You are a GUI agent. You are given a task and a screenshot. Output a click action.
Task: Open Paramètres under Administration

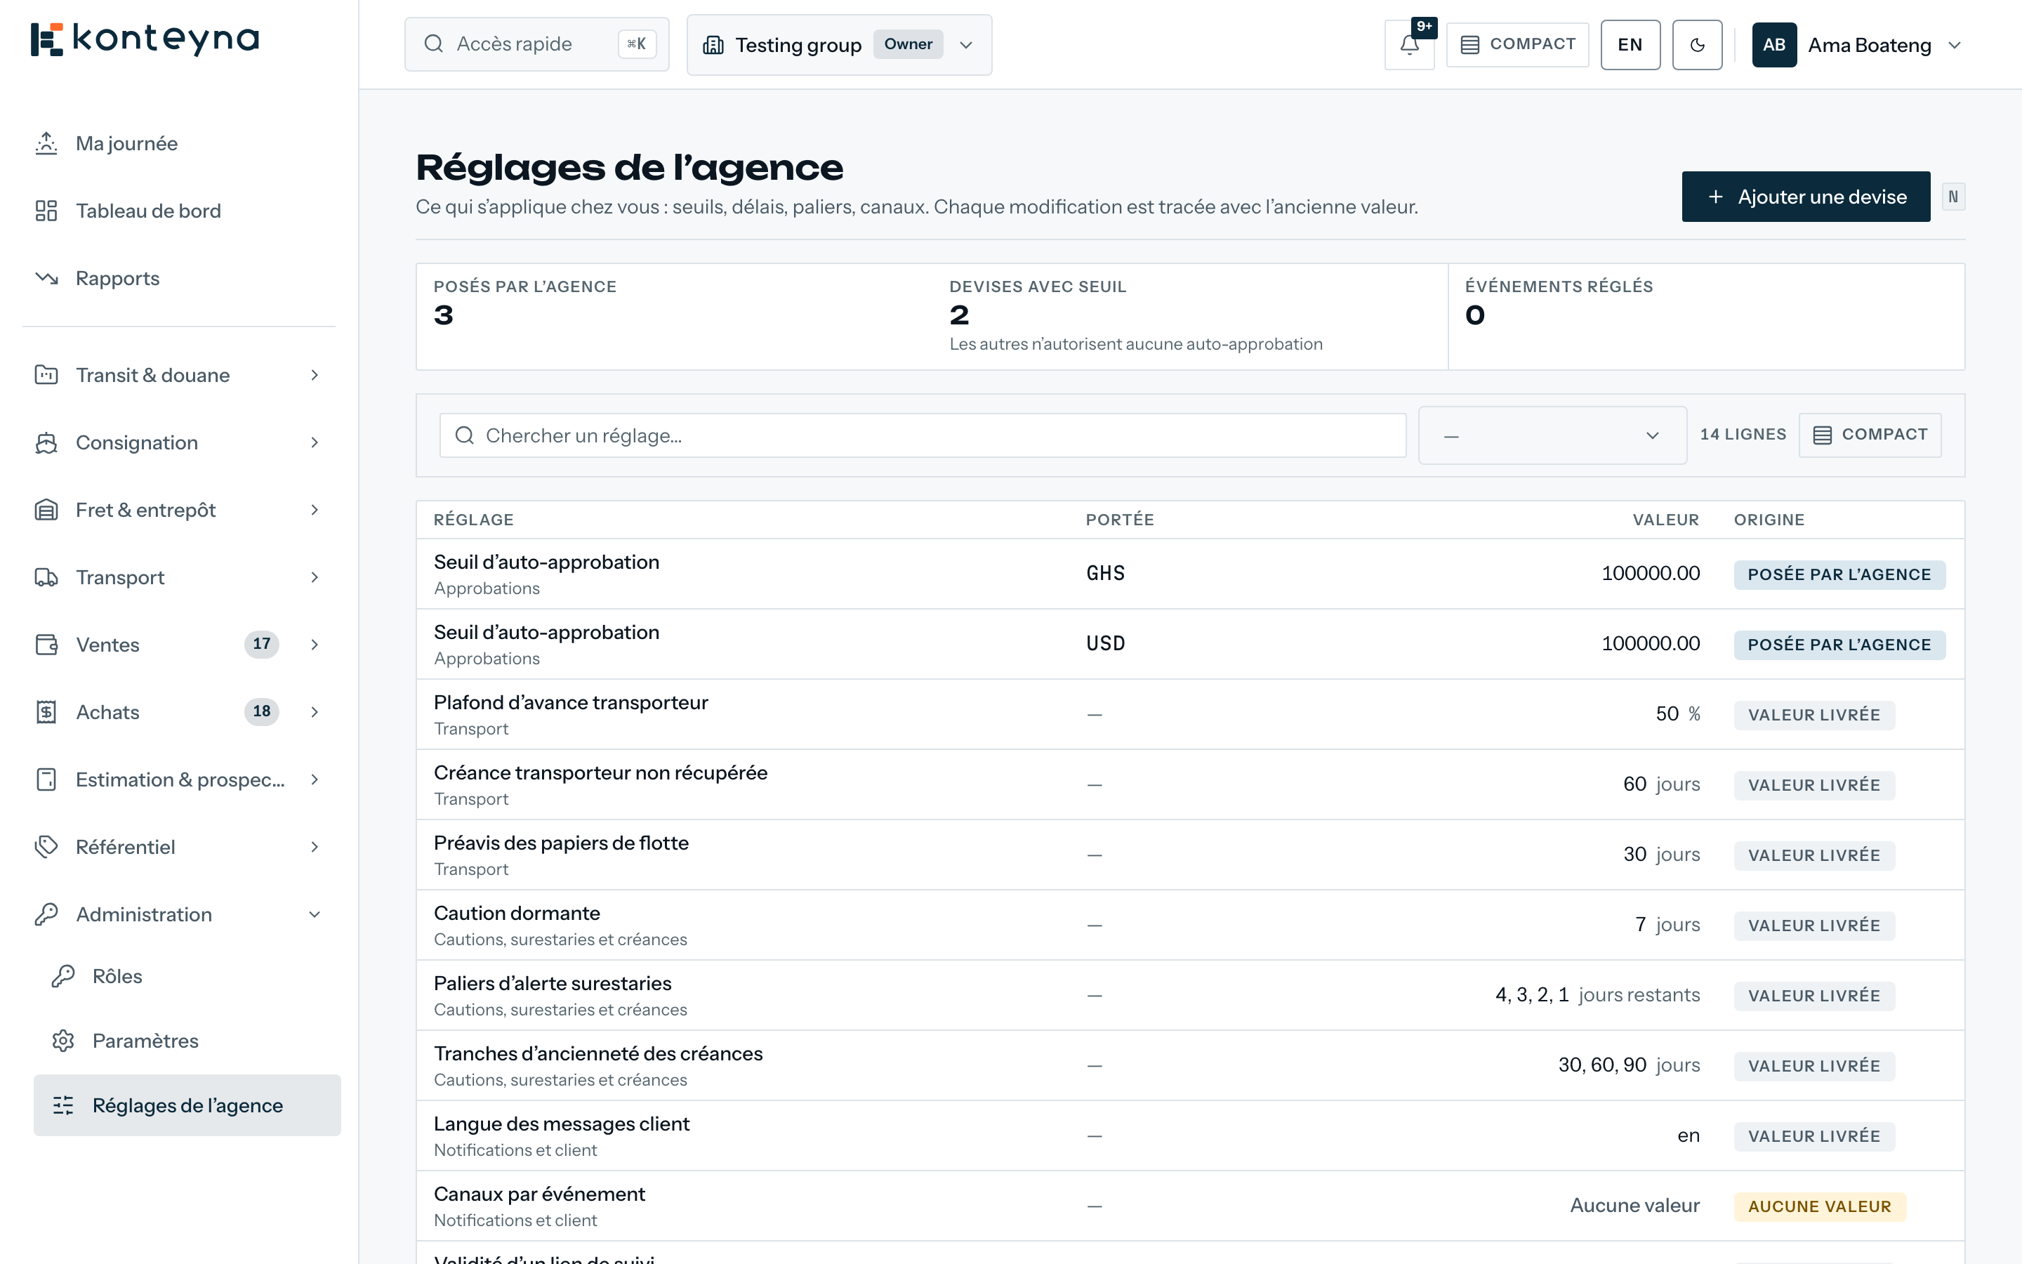tap(187, 1041)
